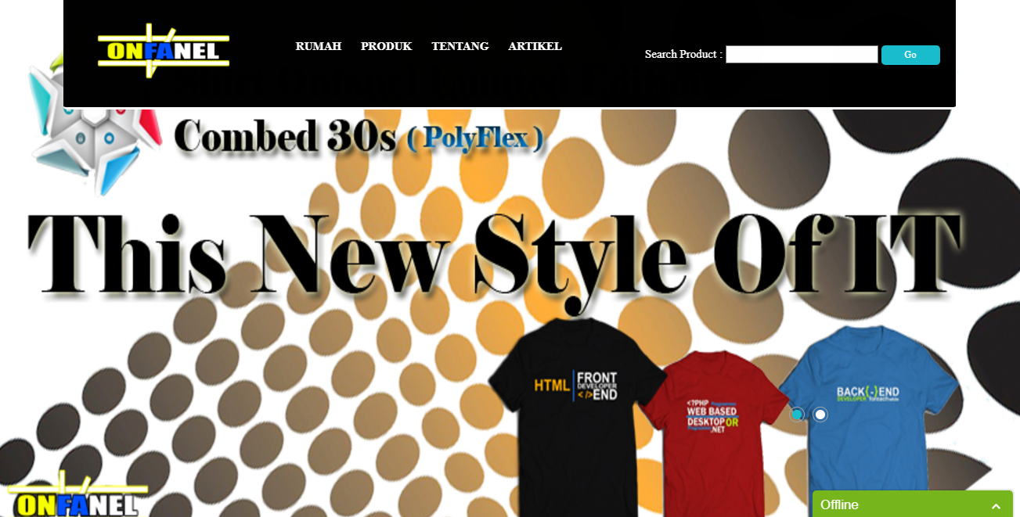Focus the Search Product input field

[802, 54]
